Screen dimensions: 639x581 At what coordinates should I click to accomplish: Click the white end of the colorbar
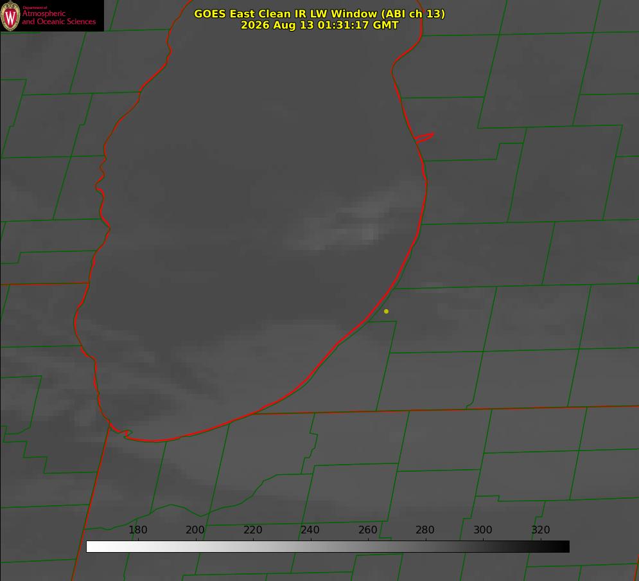pos(92,546)
